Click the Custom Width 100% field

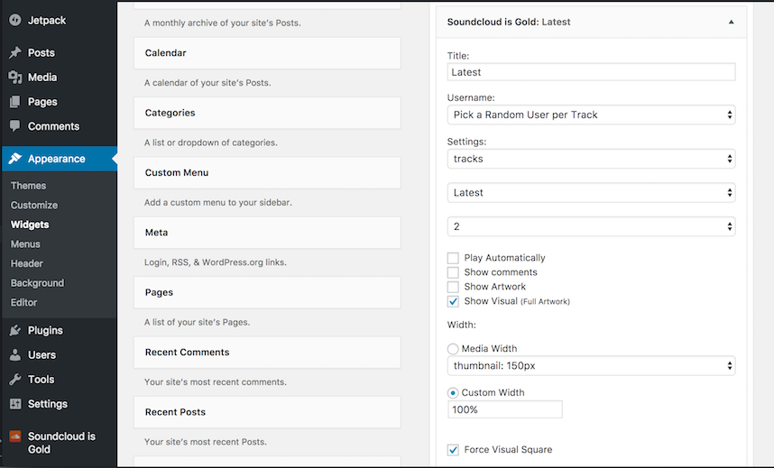(x=505, y=409)
